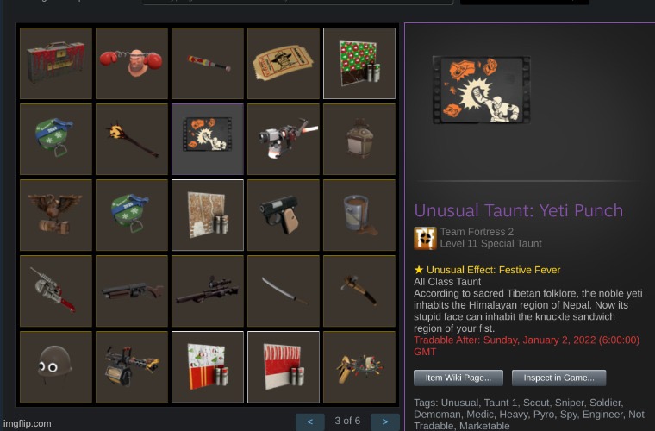The height and width of the screenshot is (431, 655).
Task: Select the blood-stained gray case item
Action: coord(56,64)
